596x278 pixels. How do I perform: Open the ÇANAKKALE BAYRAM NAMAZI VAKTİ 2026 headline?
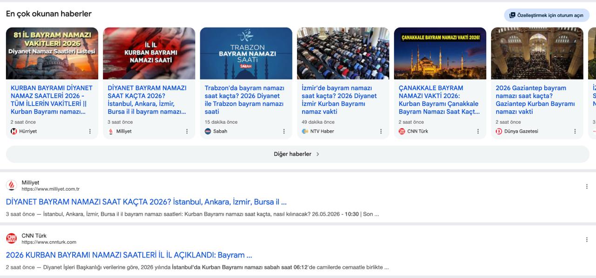pos(439,100)
